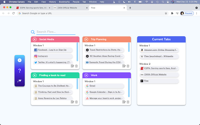Open Travel Restrictions by State link
200x125 pixels.
tap(106, 50)
